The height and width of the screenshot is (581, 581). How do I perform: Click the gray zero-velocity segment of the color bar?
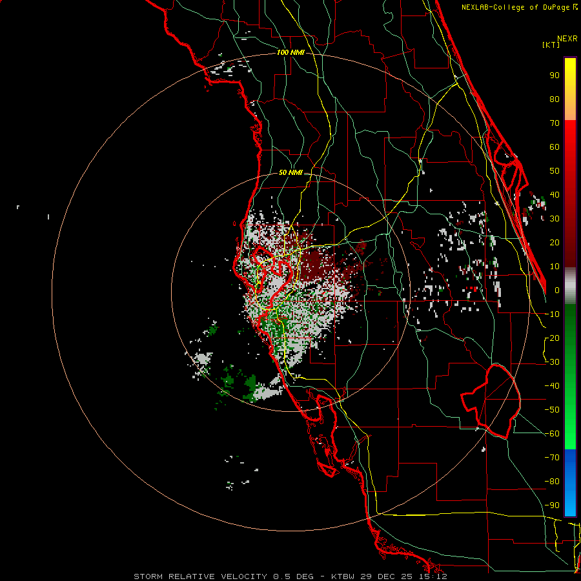(570, 286)
